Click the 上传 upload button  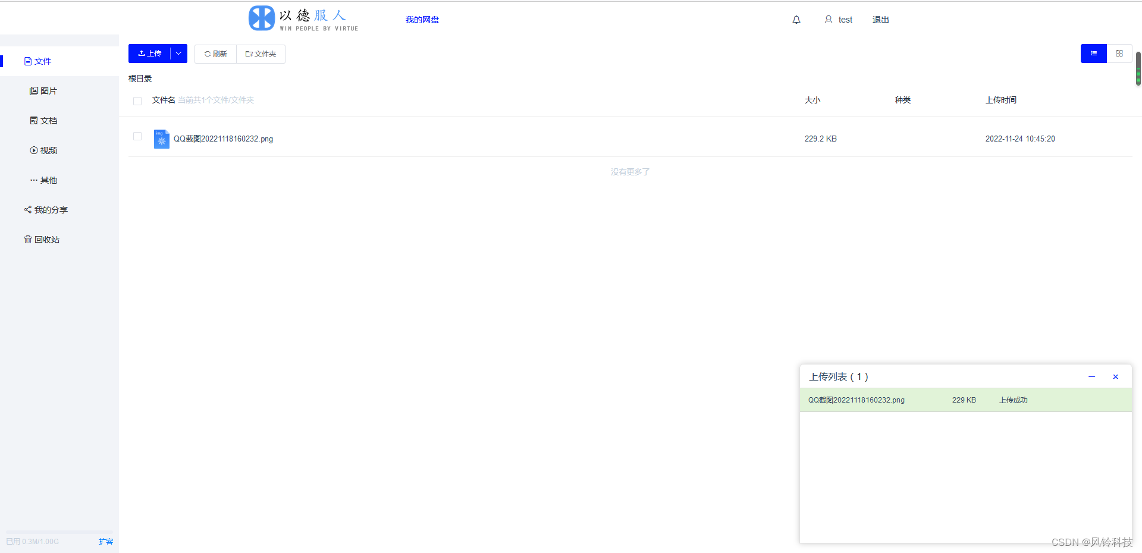(x=149, y=54)
